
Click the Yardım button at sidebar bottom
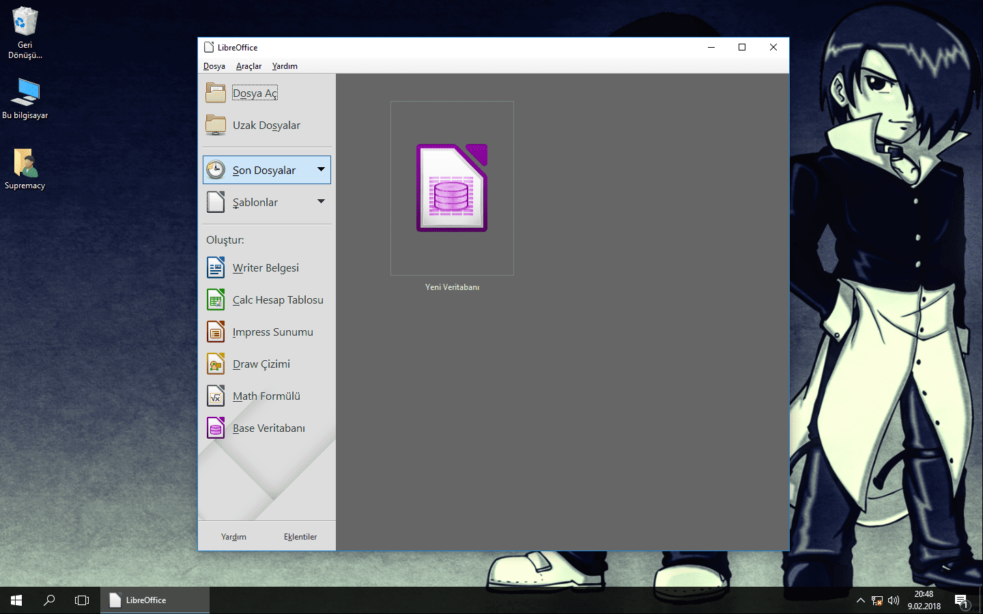[x=233, y=537]
